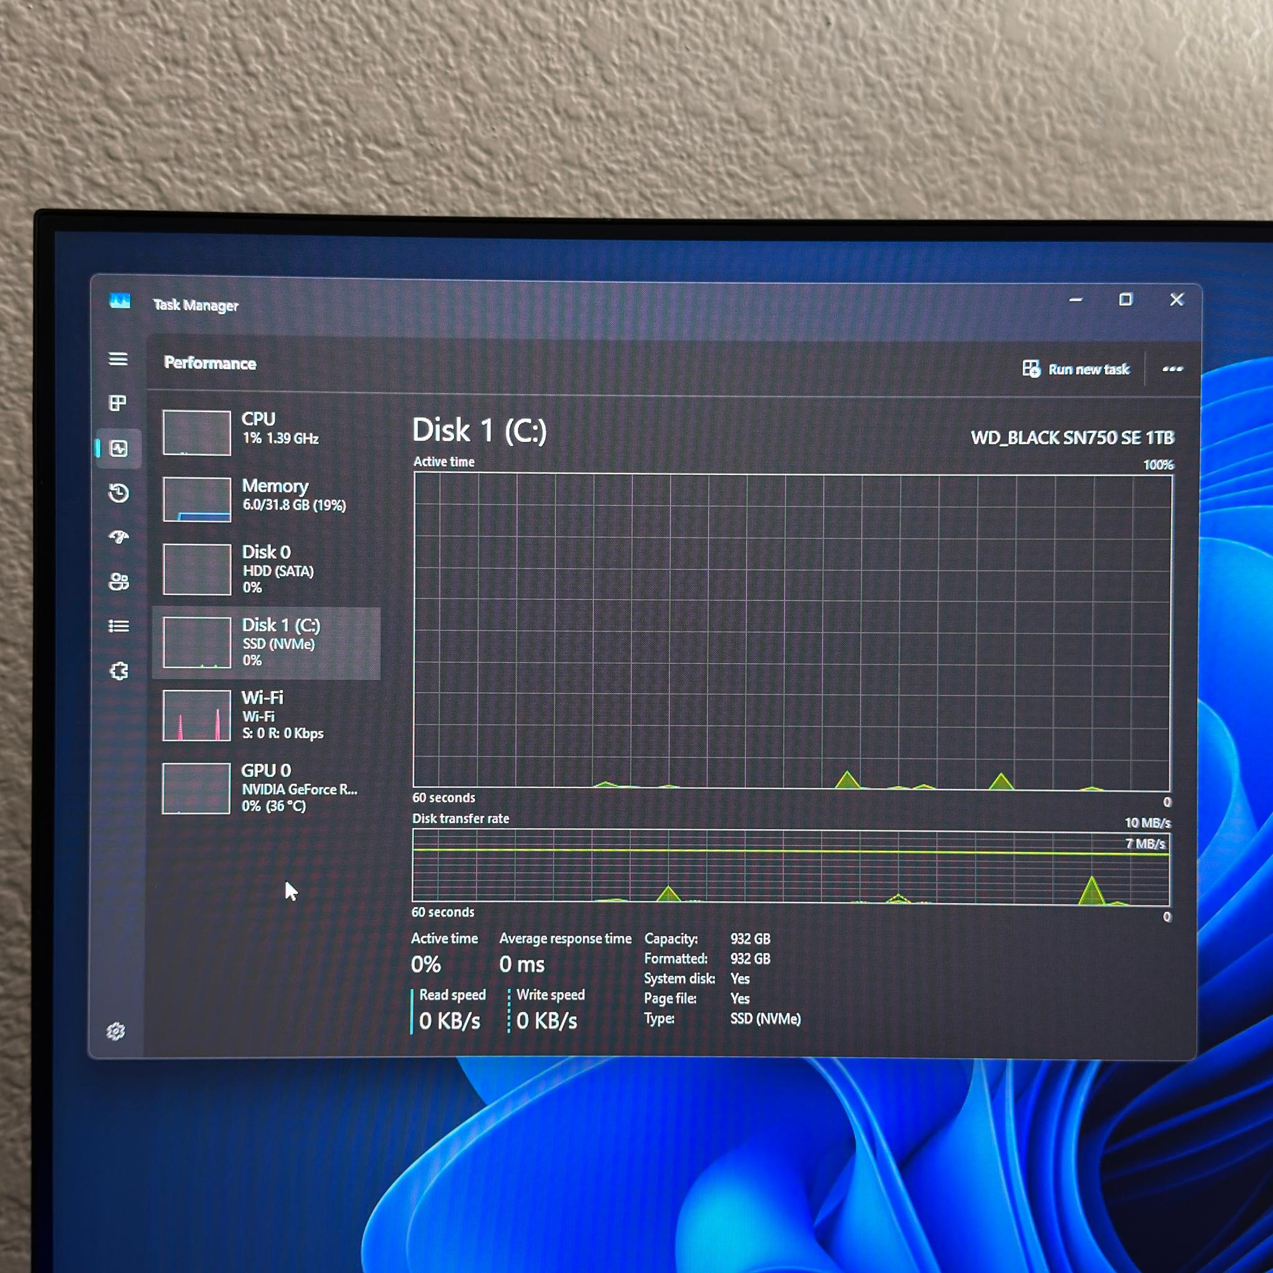This screenshot has height=1273, width=1273.
Task: Select the Memory performance entry
Action: click(266, 499)
